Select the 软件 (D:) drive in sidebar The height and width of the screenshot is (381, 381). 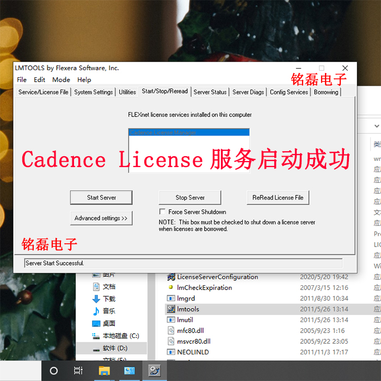pos(111,348)
